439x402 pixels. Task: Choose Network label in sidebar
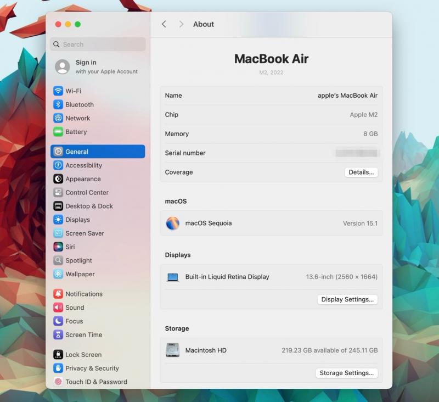click(x=78, y=118)
